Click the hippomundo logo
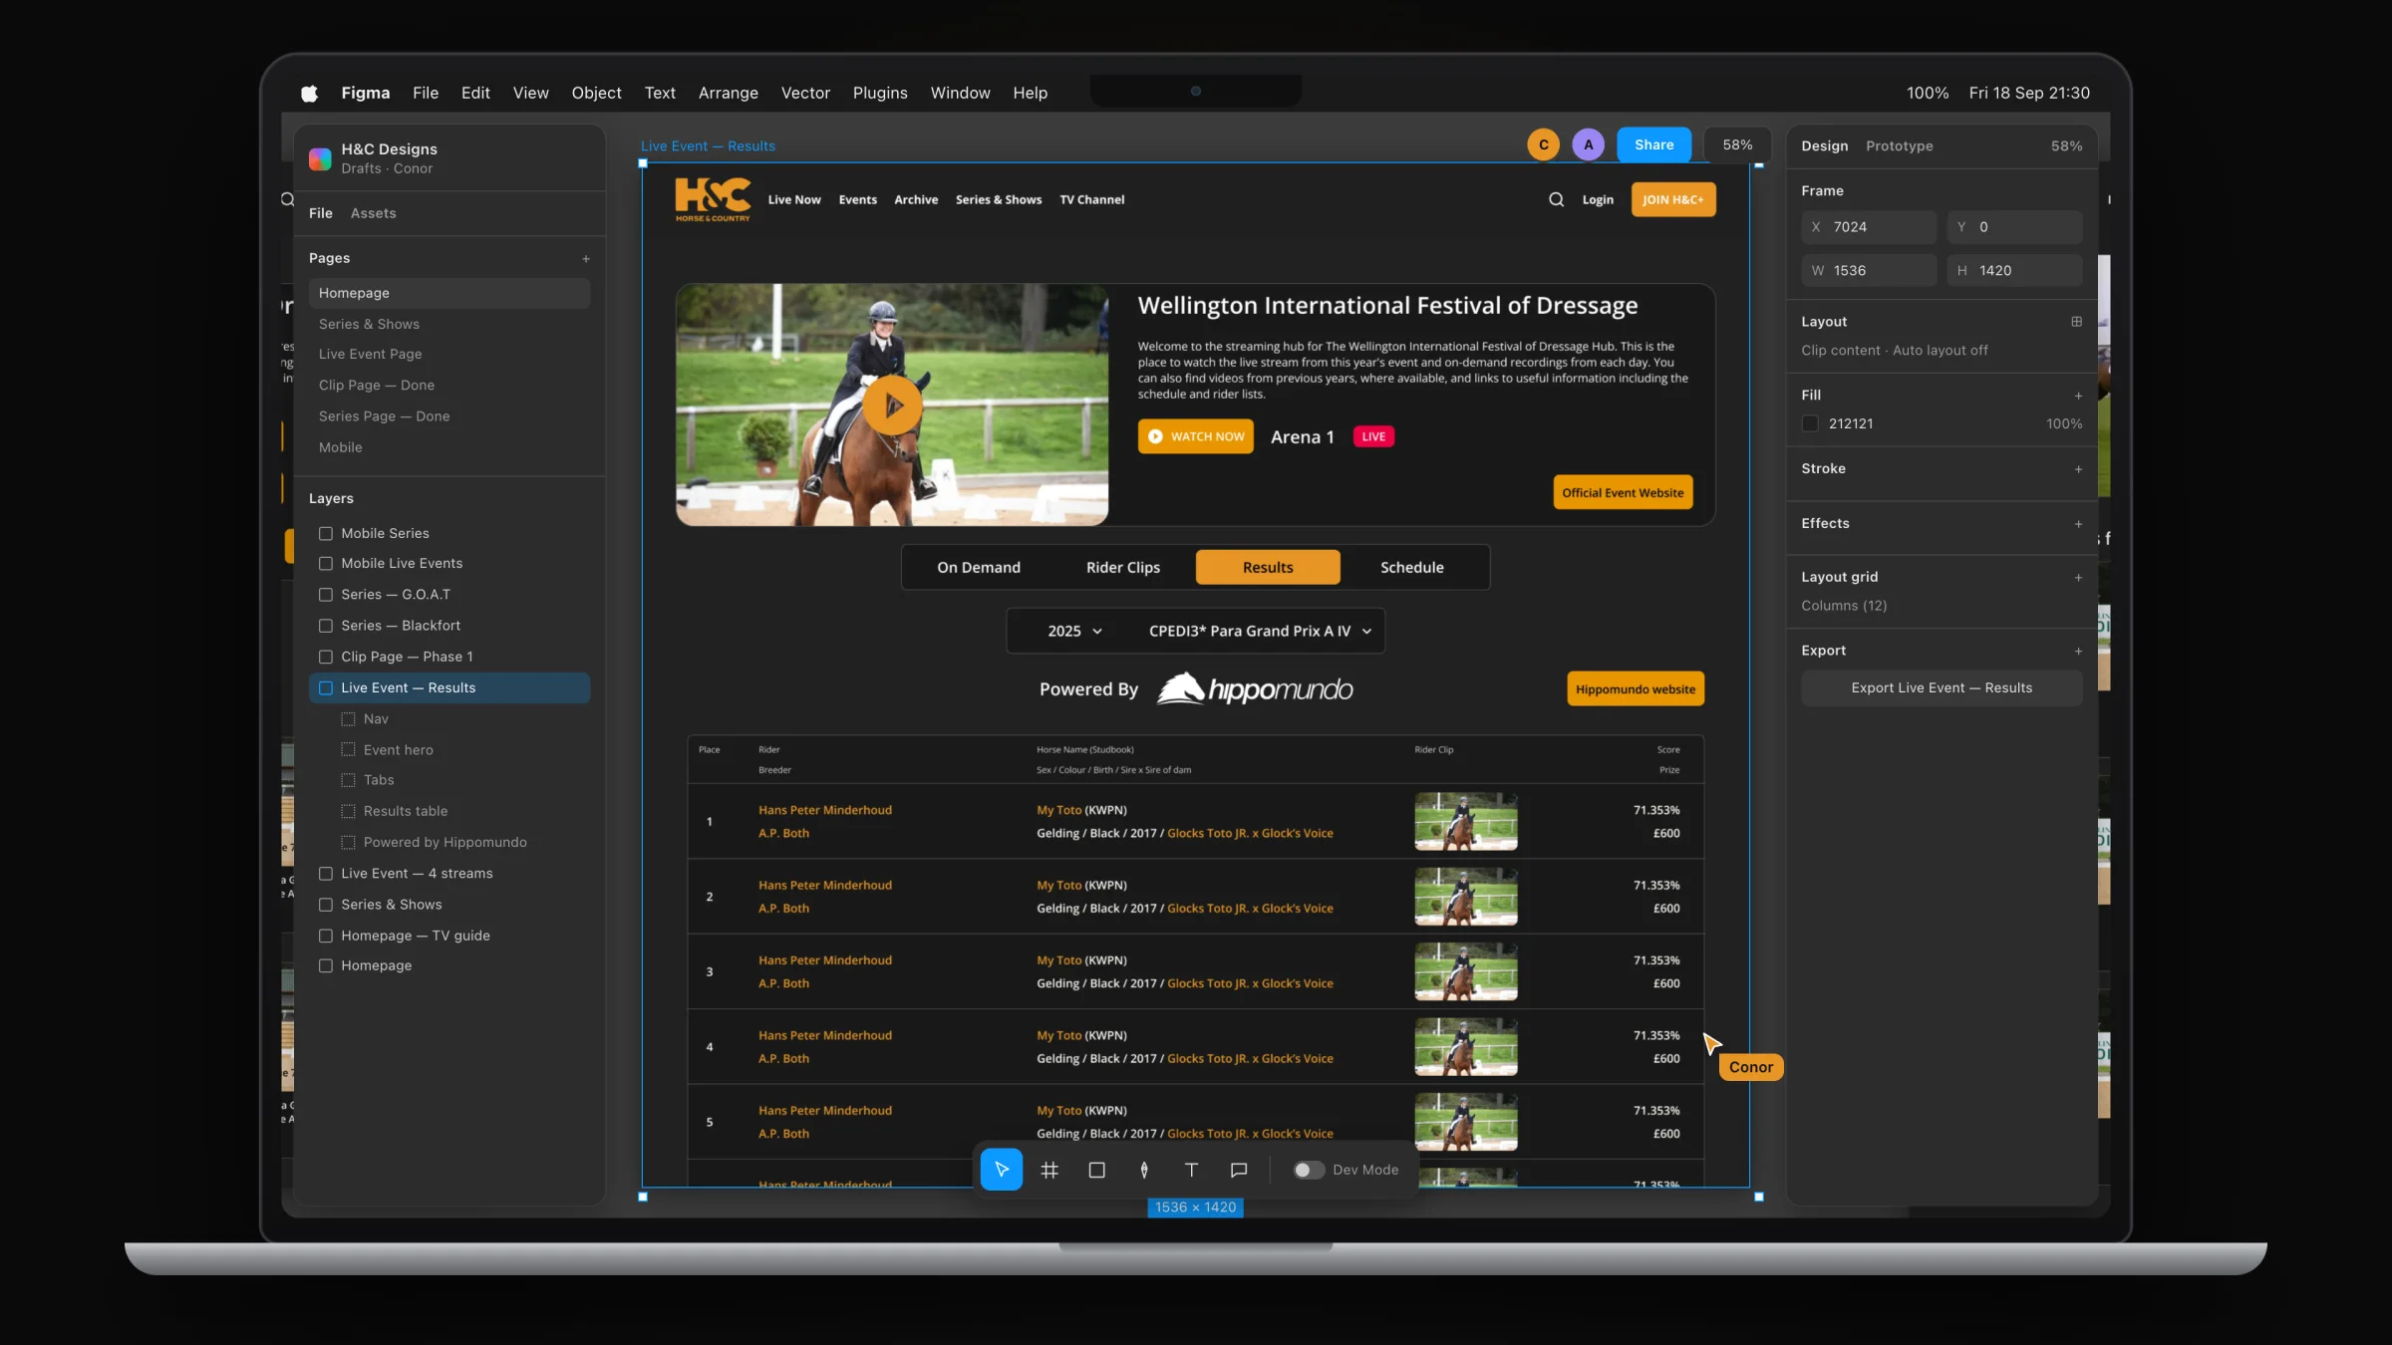Viewport: 2392px width, 1345px height. [1255, 688]
